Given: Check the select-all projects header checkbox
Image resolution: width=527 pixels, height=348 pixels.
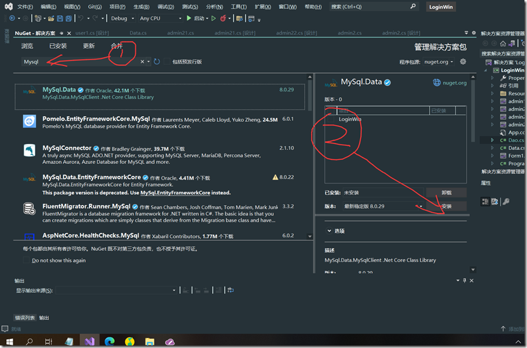Looking at the screenshot, I should coord(331,110).
